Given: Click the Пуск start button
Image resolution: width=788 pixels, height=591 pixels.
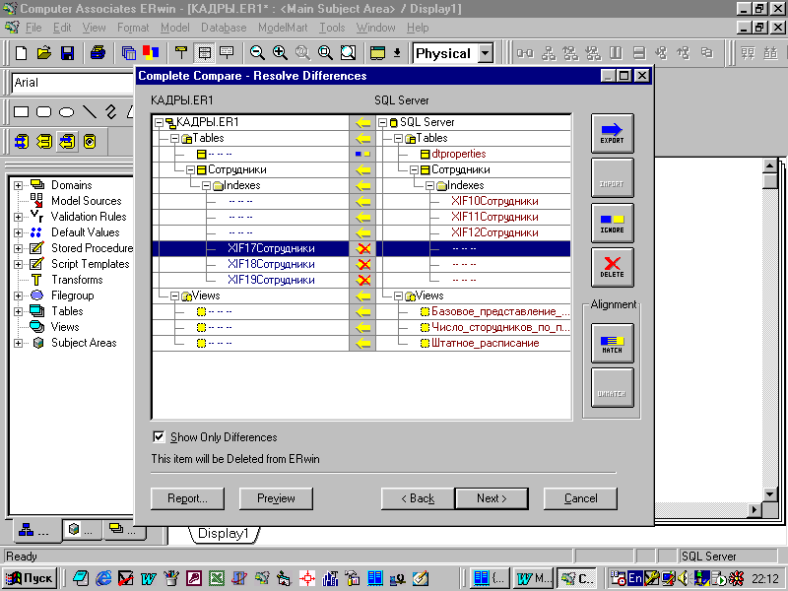Looking at the screenshot, I should (30, 578).
